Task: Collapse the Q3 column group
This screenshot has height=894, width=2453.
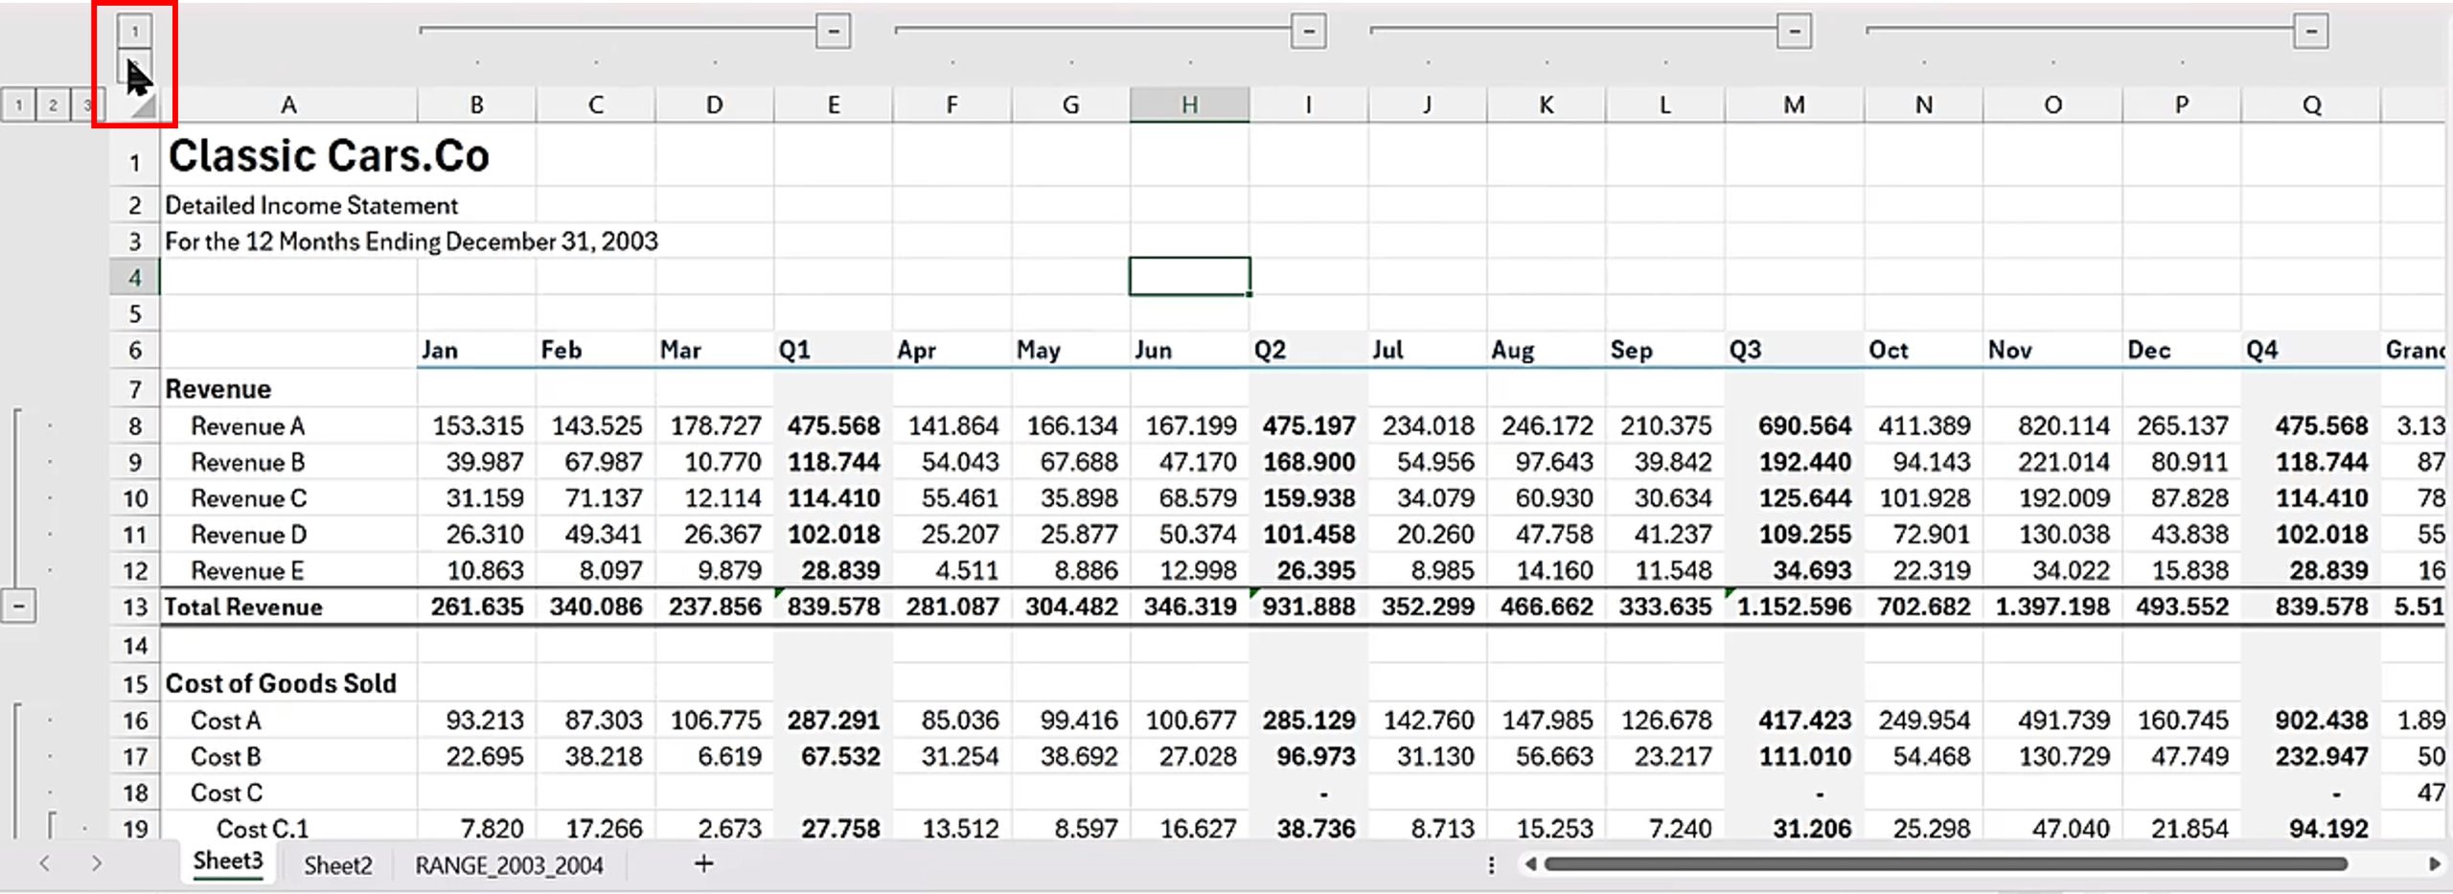Action: pos(1794,31)
